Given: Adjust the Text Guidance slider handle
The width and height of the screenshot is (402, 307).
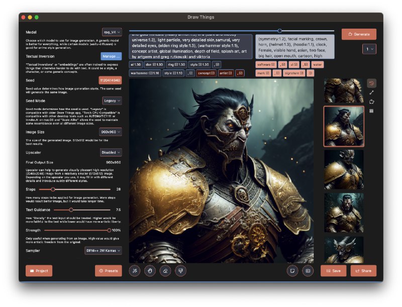Looking at the screenshot, I should tap(71, 210).
